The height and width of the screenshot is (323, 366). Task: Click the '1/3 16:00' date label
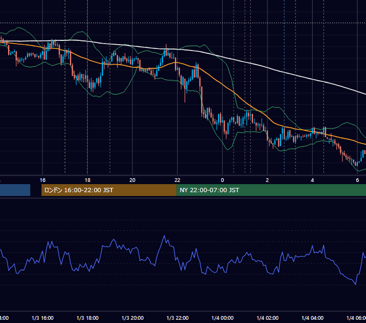coord(43,318)
